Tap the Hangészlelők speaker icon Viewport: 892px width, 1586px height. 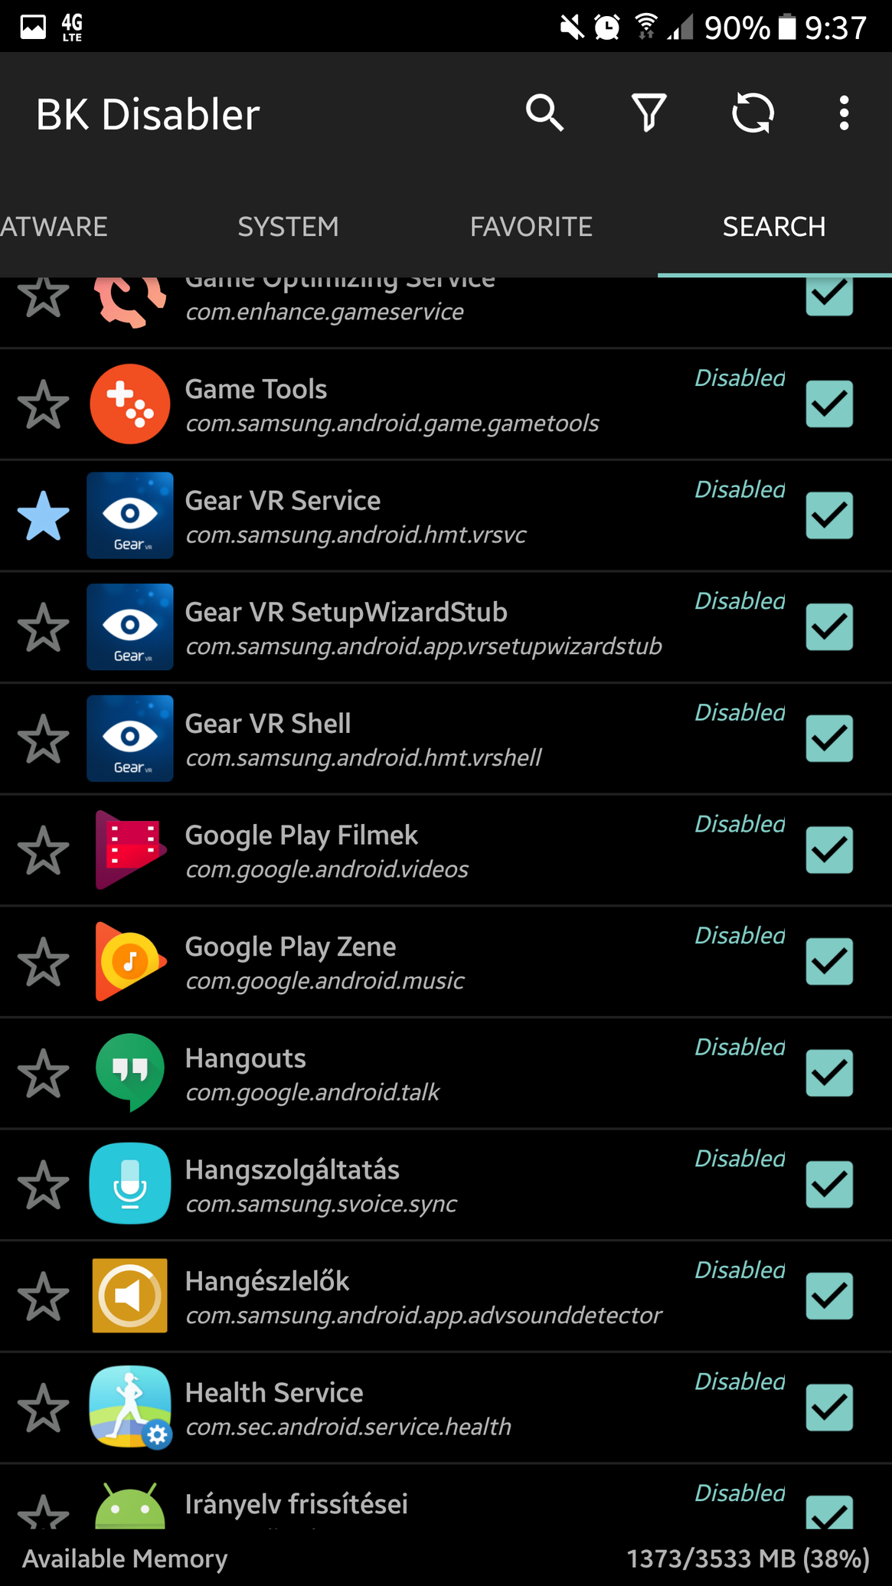click(130, 1296)
